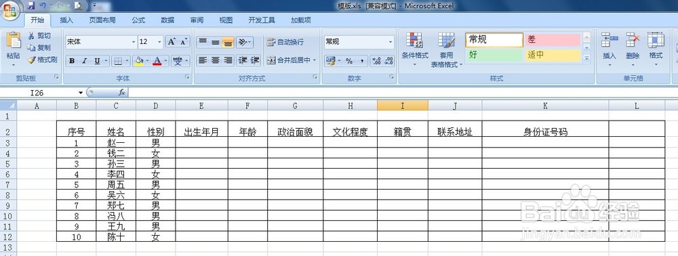Align cell text to top
Screen dimensions: 678x256
coord(202,42)
